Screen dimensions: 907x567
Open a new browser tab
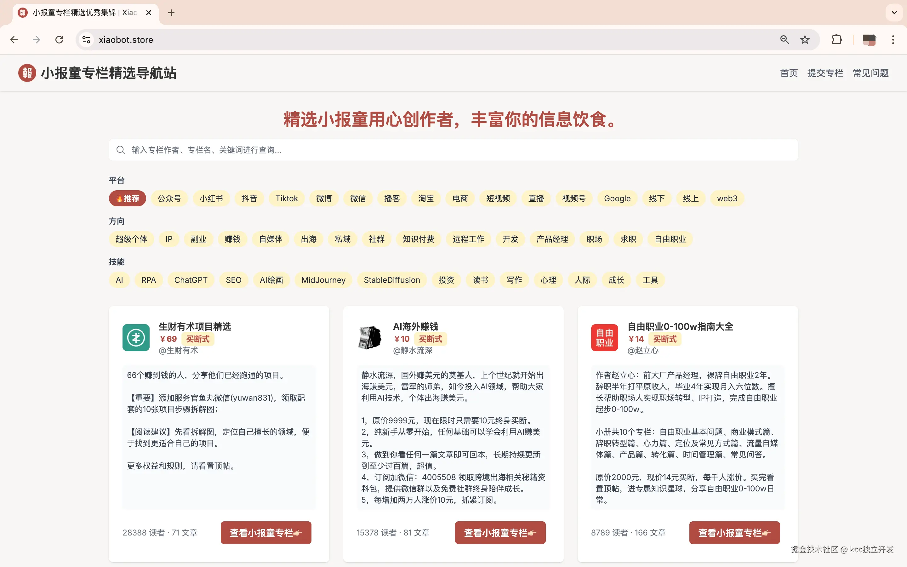(171, 13)
